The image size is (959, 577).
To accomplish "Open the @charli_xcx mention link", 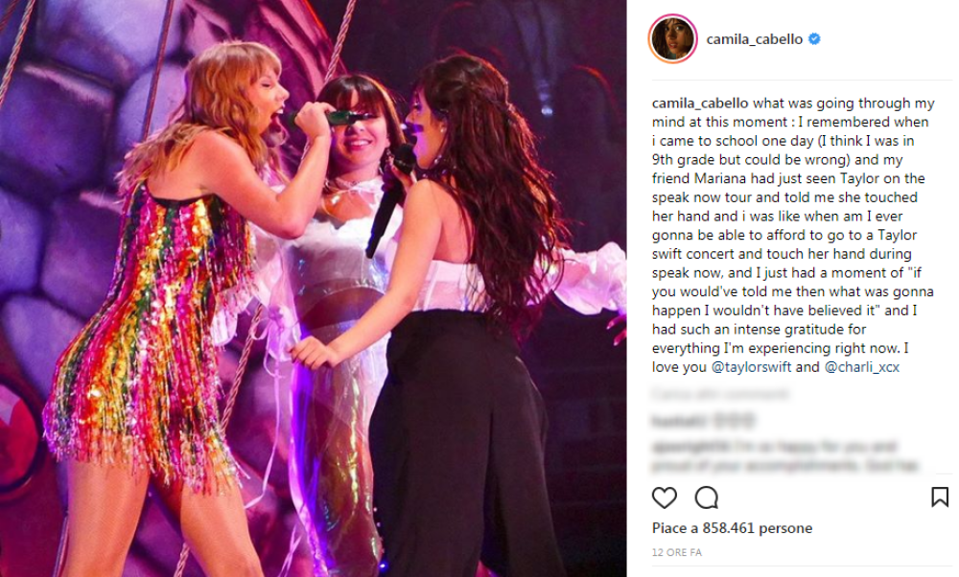I will click(x=862, y=367).
